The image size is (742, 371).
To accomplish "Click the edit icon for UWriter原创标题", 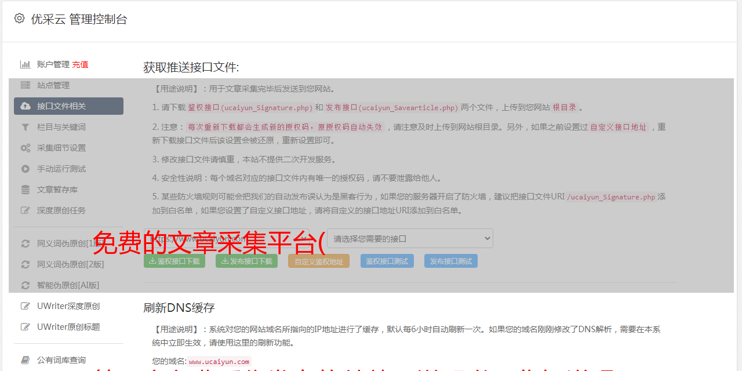I will click(x=26, y=327).
